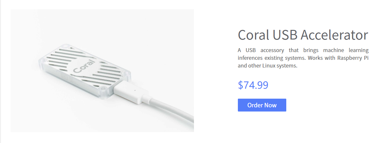
Task: Open the Coral USB Accelerator product photo
Action: tap(102, 71)
